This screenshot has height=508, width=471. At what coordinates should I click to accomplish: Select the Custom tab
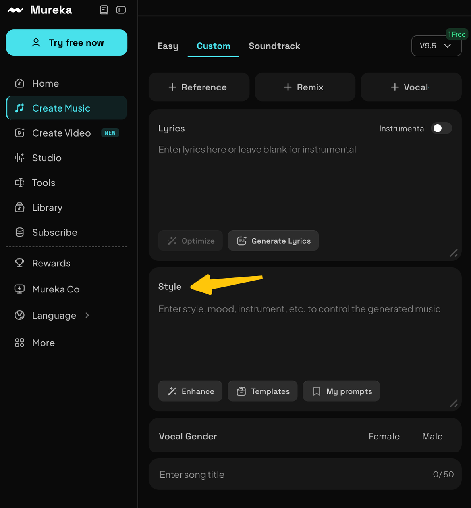(x=214, y=46)
